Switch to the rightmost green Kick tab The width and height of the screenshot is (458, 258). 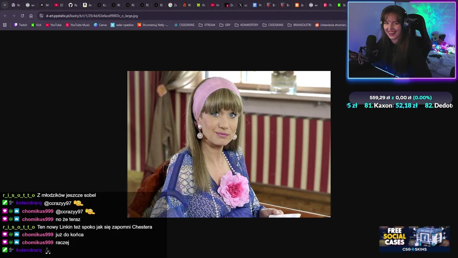pos(341,5)
